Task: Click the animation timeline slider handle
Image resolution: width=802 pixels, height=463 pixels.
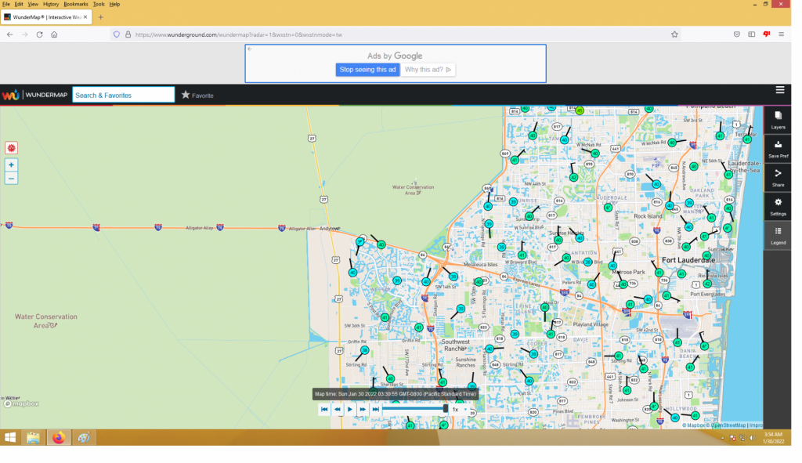Action: [446, 408]
